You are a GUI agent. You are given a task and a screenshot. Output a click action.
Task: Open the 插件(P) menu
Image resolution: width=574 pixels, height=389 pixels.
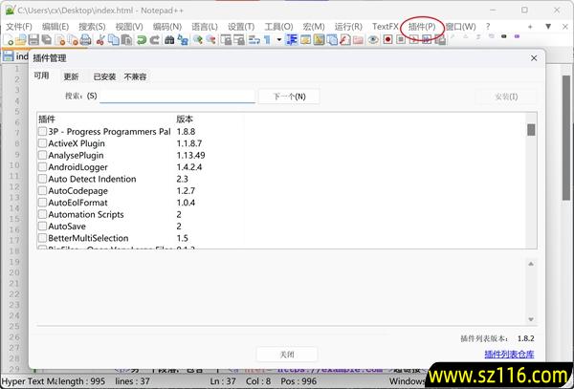[x=422, y=27]
